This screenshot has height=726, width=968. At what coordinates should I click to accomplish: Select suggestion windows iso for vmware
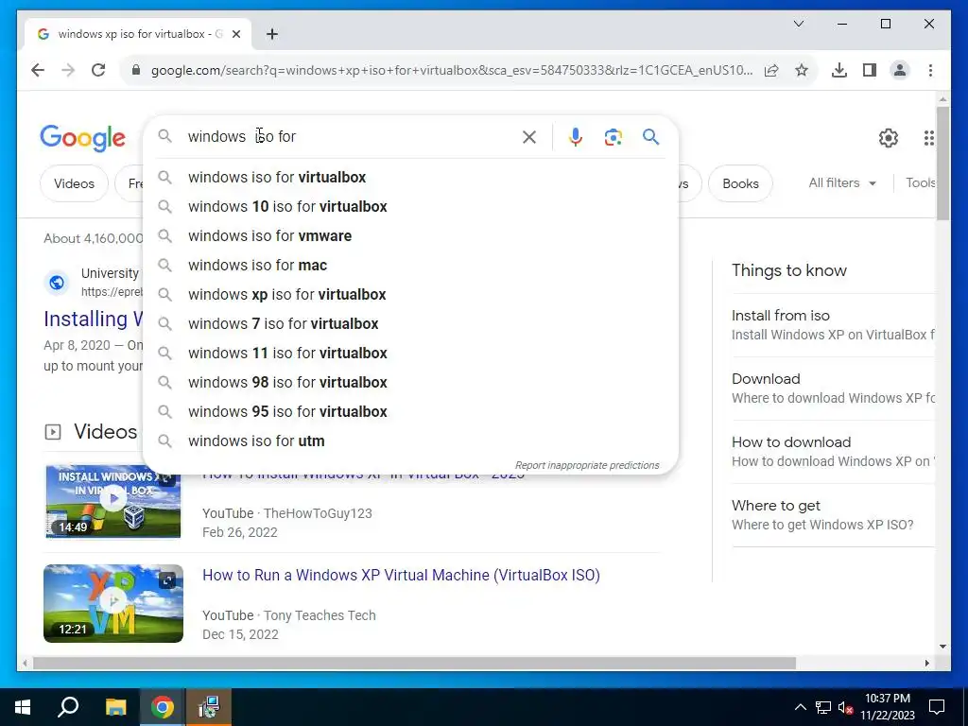(x=410, y=235)
